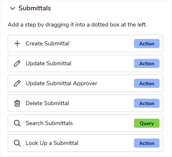The height and width of the screenshot is (157, 172).
Task: Click the Action badge on Create Submittal
Action: pyautogui.click(x=147, y=44)
